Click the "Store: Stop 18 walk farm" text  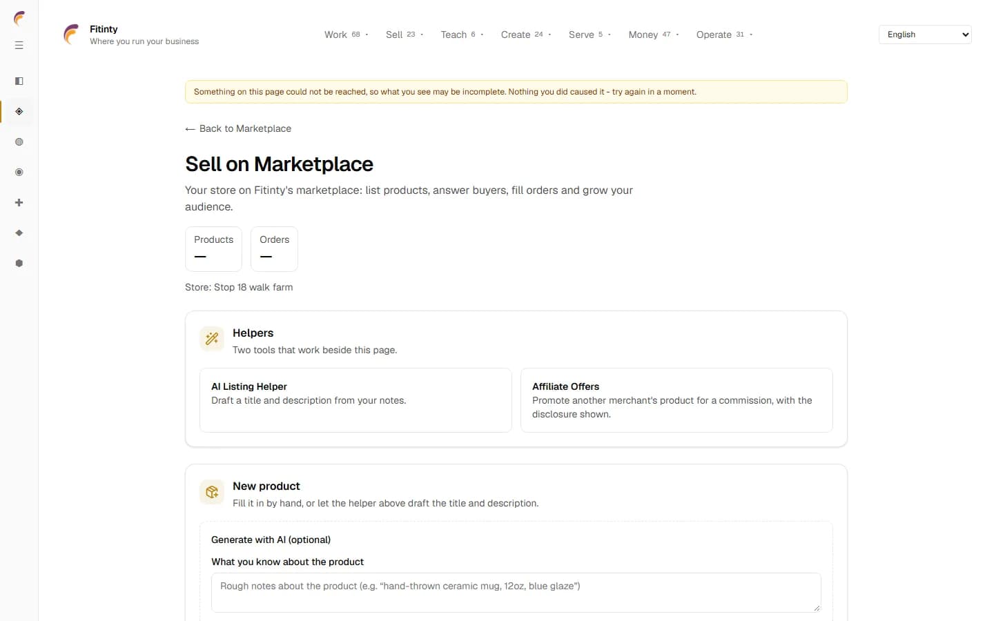tap(239, 287)
